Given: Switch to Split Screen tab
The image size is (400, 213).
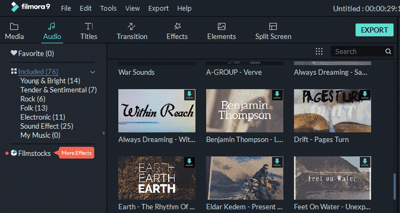Looking at the screenshot, I should tap(273, 31).
